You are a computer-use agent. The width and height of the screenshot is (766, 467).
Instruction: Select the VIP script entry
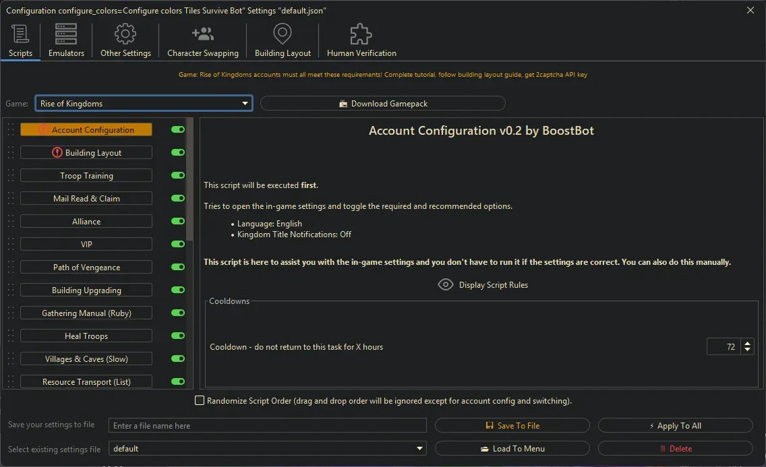pyautogui.click(x=86, y=244)
